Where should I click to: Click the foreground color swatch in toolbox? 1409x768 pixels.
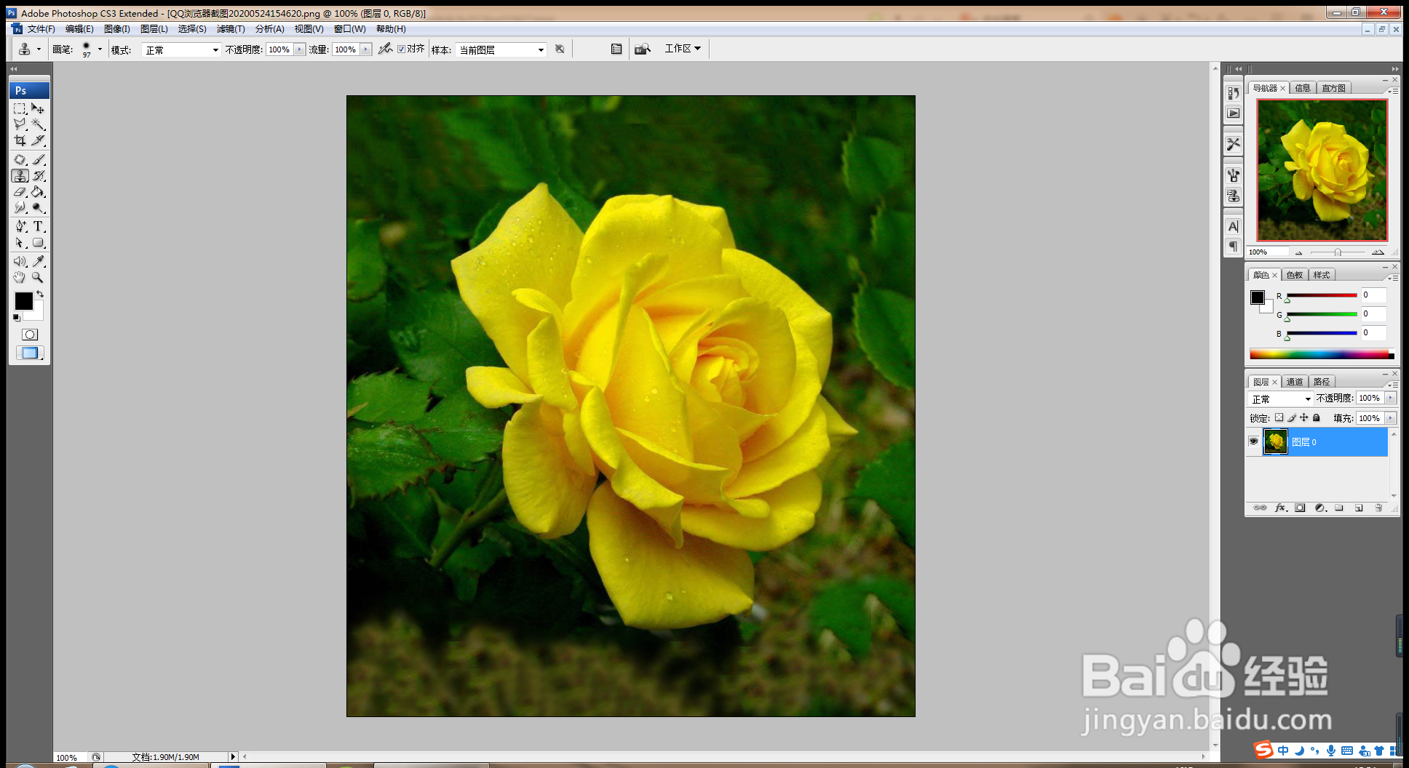click(x=23, y=300)
